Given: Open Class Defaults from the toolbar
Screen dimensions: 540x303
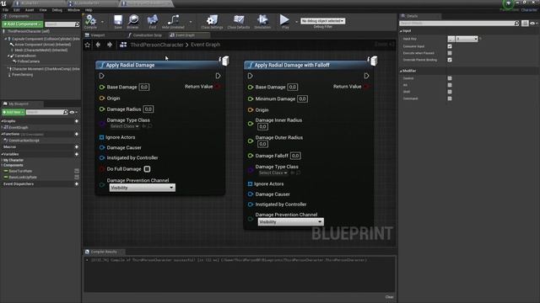Looking at the screenshot, I should tap(239, 20).
